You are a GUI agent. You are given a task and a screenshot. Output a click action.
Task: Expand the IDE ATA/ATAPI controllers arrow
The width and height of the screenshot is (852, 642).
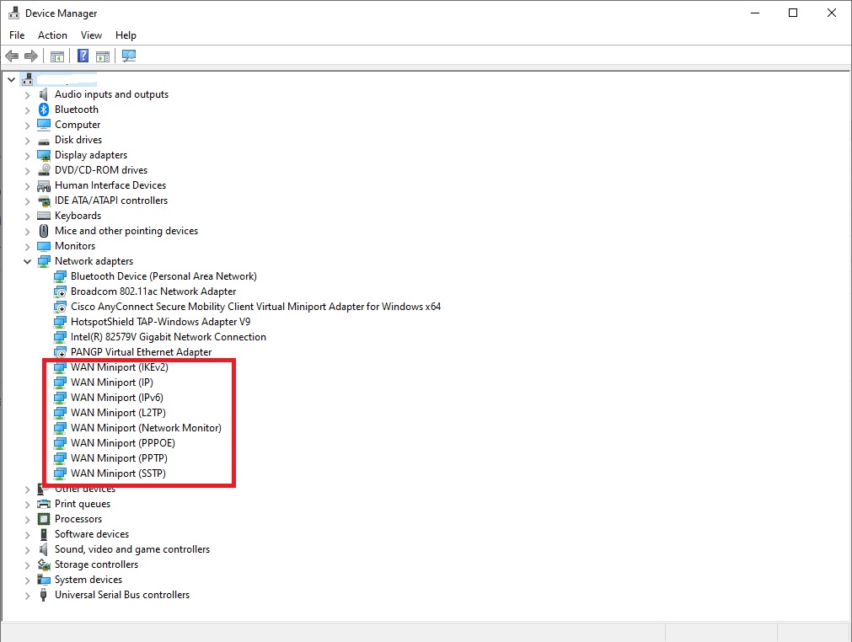[27, 201]
